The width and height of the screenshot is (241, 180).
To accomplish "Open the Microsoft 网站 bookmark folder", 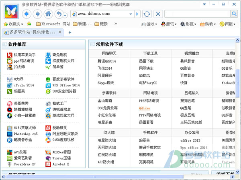I will pos(53,24).
